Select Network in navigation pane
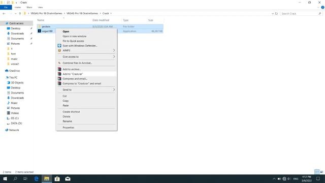The width and height of the screenshot is (325, 183). (14, 130)
